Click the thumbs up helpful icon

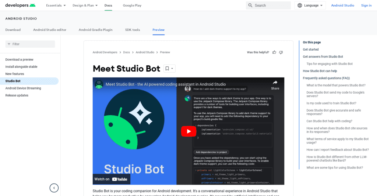274,52
